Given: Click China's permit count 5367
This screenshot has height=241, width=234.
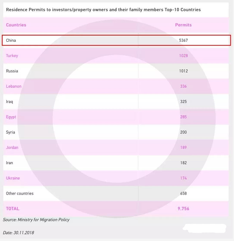Looking at the screenshot, I should pyautogui.click(x=183, y=40).
